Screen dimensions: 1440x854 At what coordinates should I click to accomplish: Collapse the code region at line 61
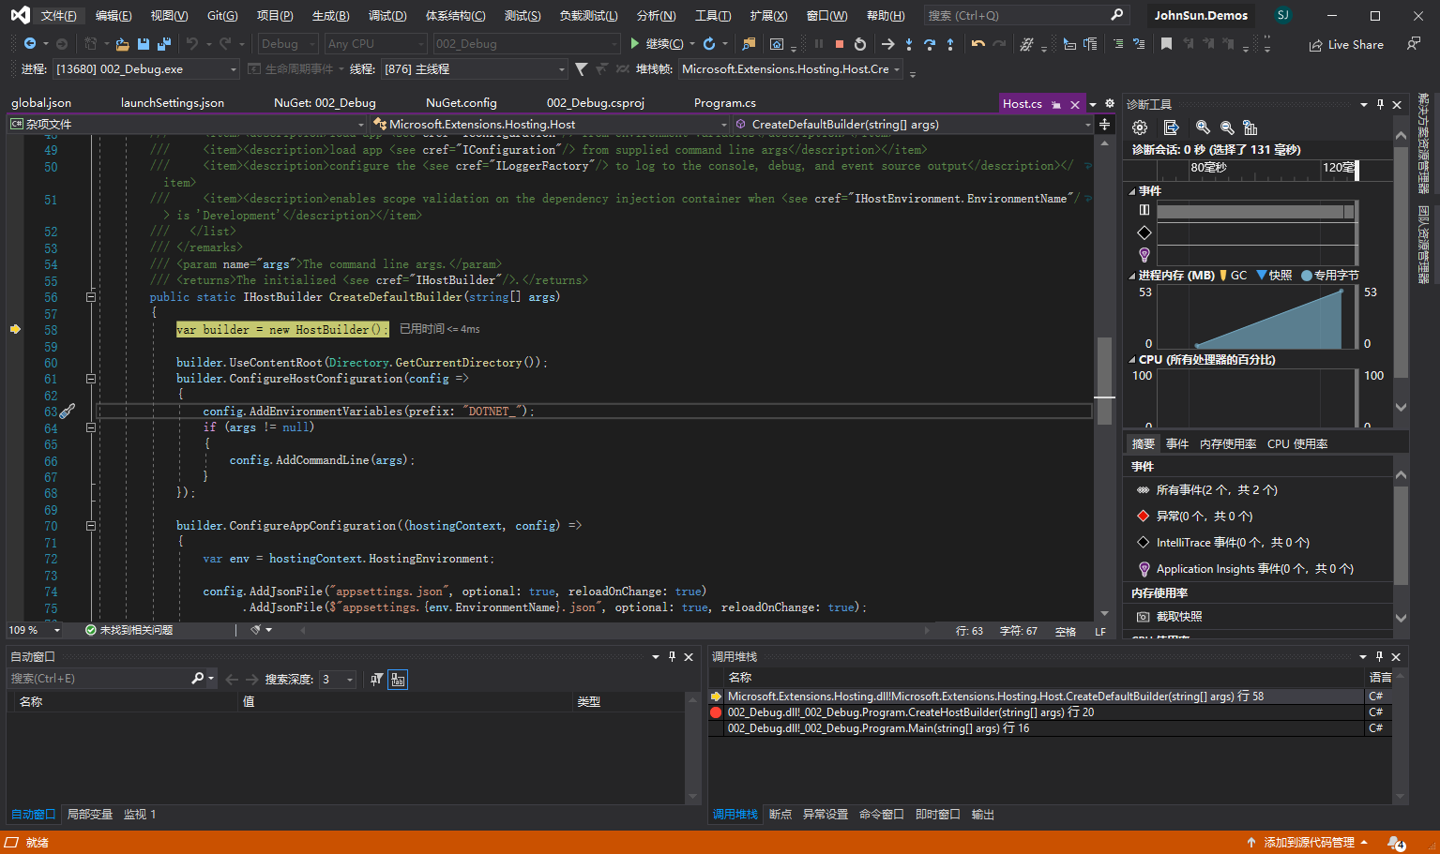pos(91,379)
